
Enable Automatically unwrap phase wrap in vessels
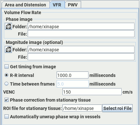6,117
